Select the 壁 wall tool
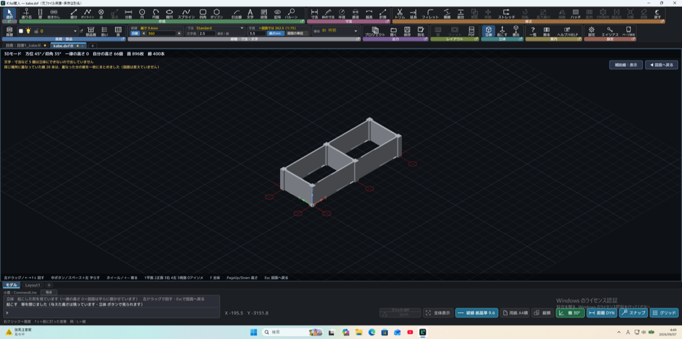Image resolution: width=682 pixels, height=339 pixels. 40,13
